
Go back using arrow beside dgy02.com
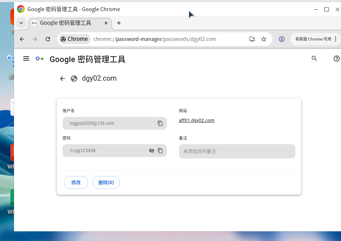[x=63, y=79]
